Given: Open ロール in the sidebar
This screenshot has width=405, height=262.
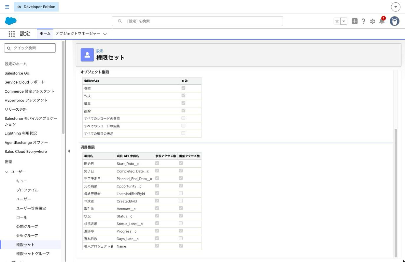Looking at the screenshot, I should click(22, 217).
